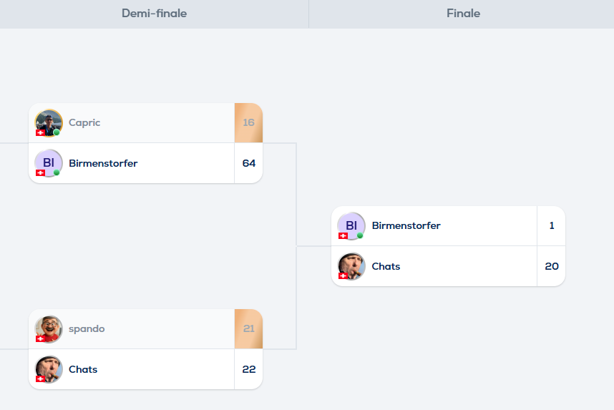Viewport: 614px width, 410px height.
Task: Click spando's cartoon avatar
Action: pyautogui.click(x=49, y=329)
